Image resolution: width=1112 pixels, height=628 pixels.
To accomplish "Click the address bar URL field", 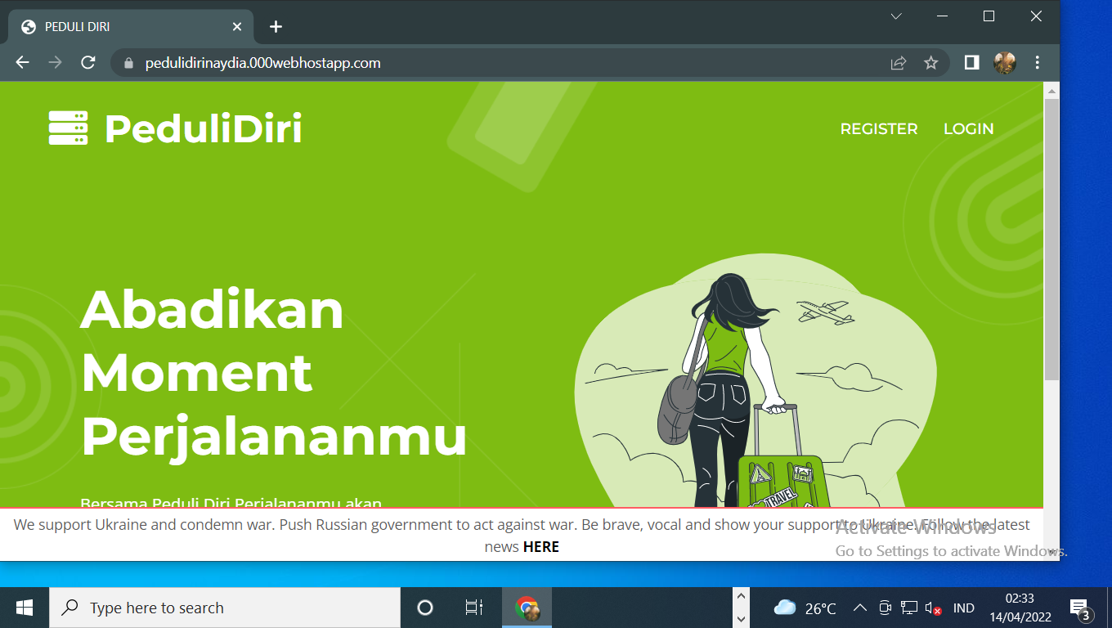I will tap(491, 63).
